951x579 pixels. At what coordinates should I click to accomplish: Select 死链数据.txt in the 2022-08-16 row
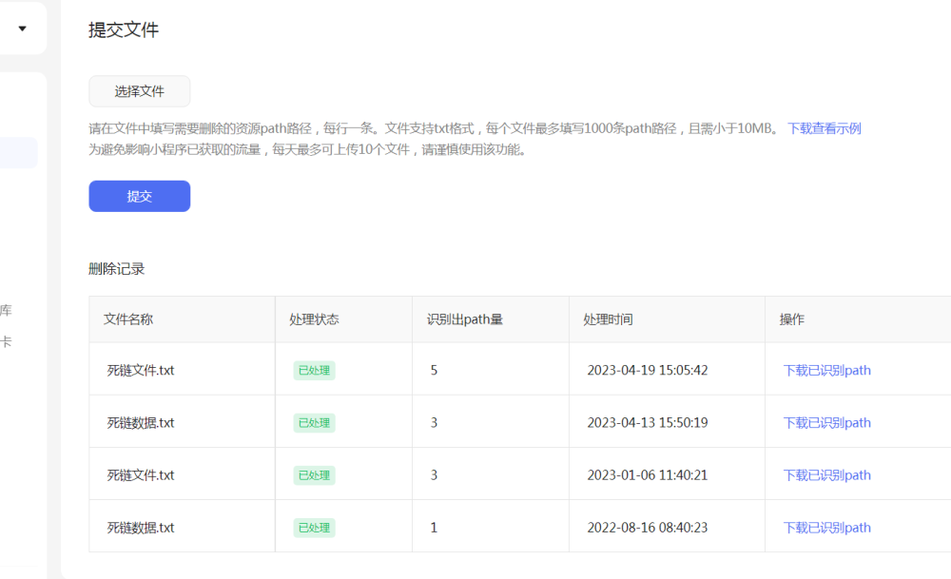point(141,528)
